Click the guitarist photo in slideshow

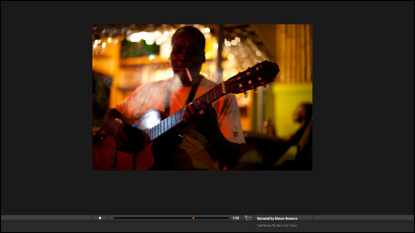point(202,97)
